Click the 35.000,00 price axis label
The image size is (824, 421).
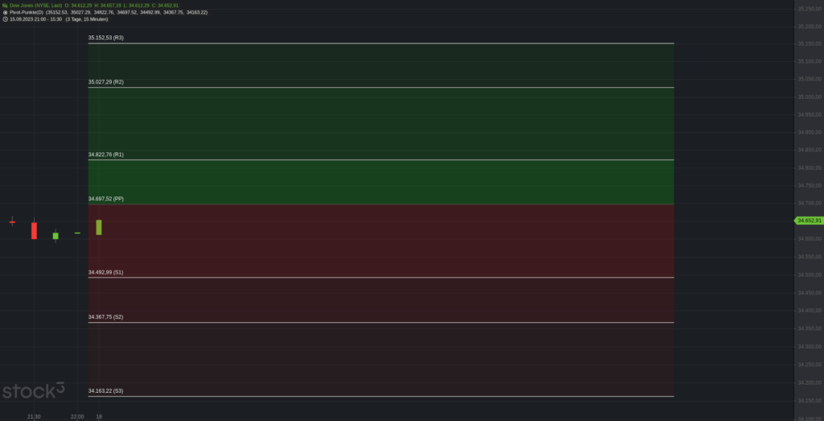(x=810, y=97)
